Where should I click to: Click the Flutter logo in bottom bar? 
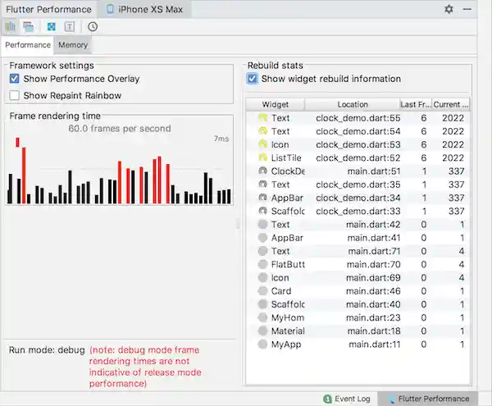[x=391, y=399]
